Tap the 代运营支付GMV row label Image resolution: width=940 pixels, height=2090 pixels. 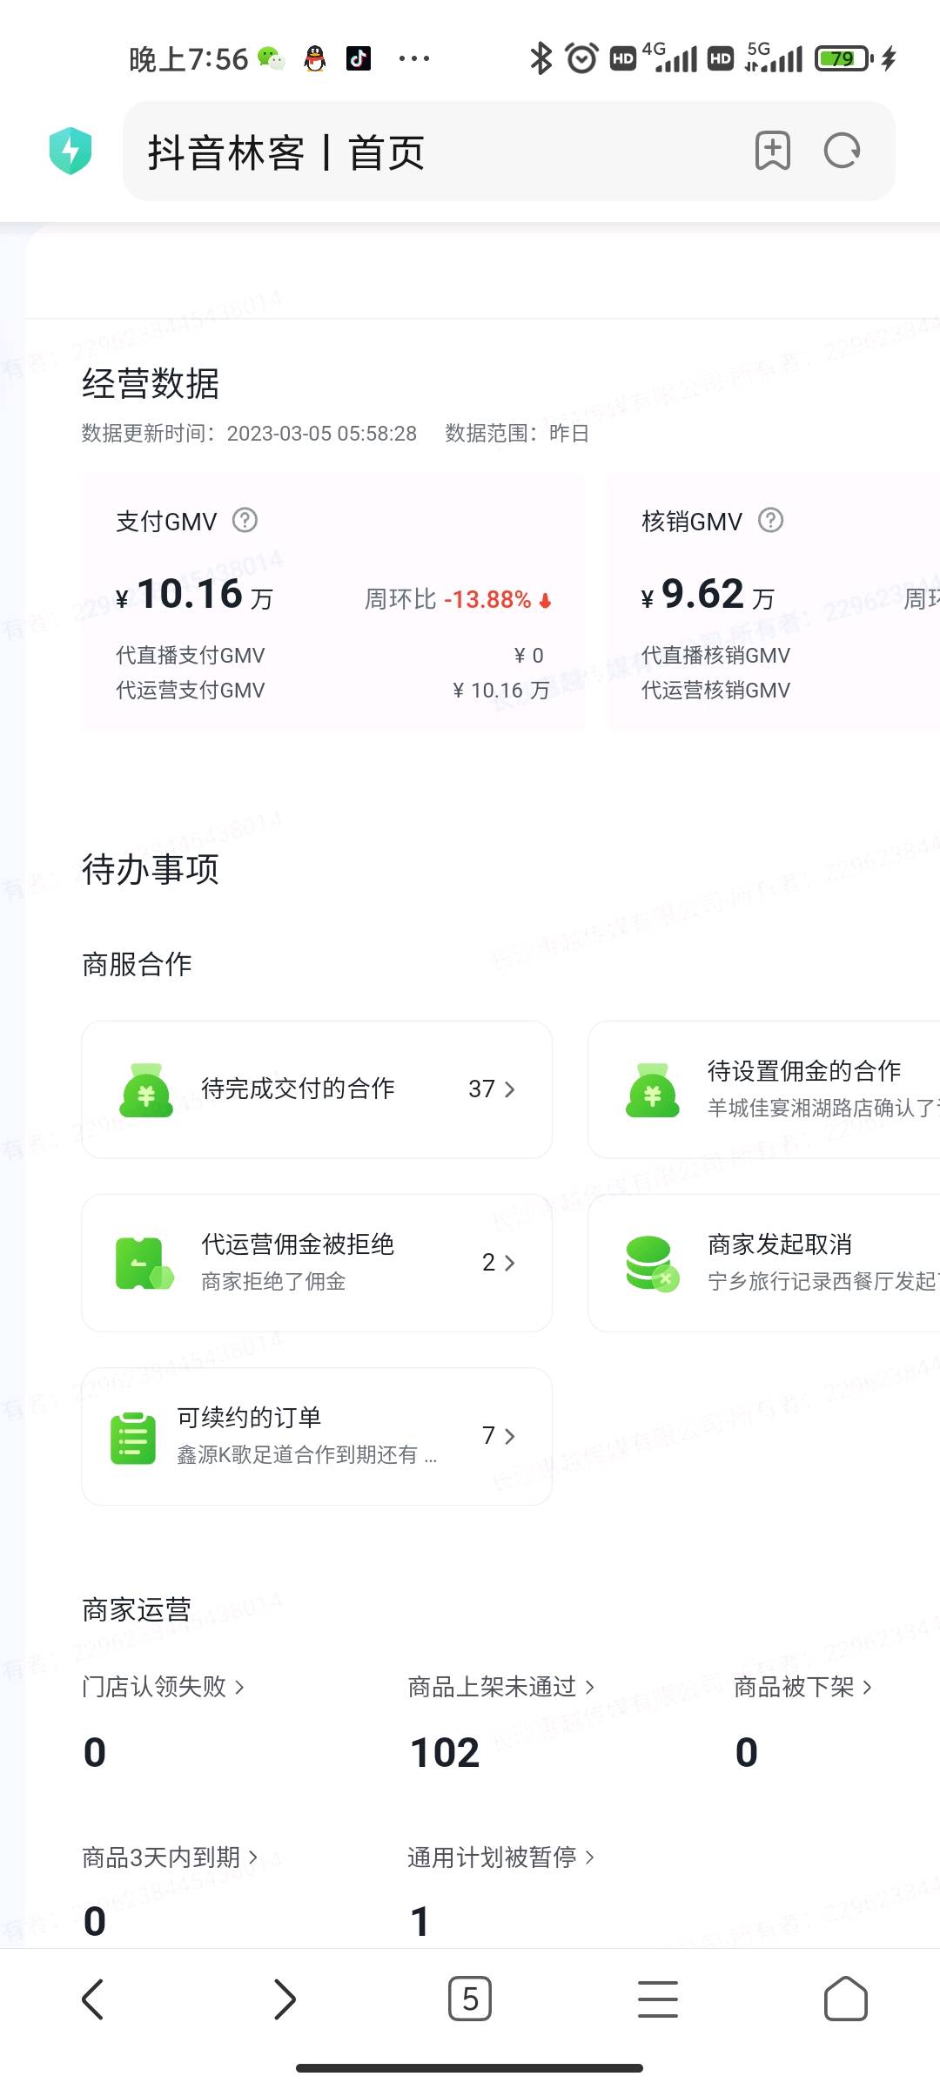point(191,691)
